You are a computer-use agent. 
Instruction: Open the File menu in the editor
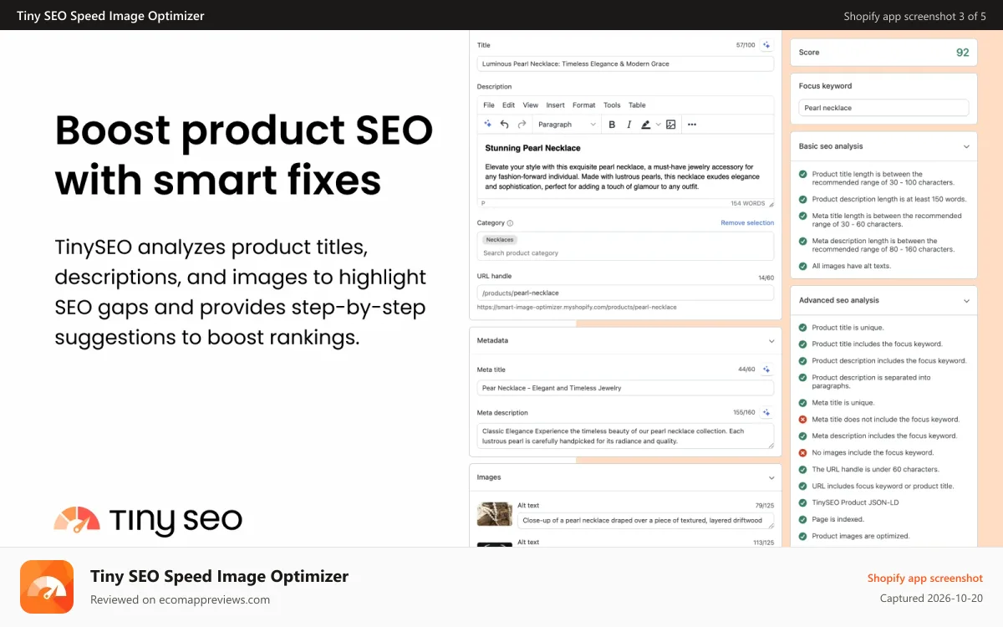pyautogui.click(x=489, y=105)
